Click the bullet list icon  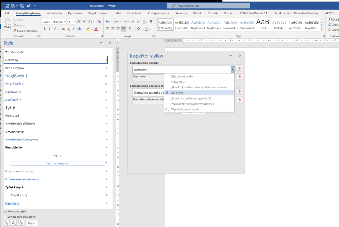[107, 22]
